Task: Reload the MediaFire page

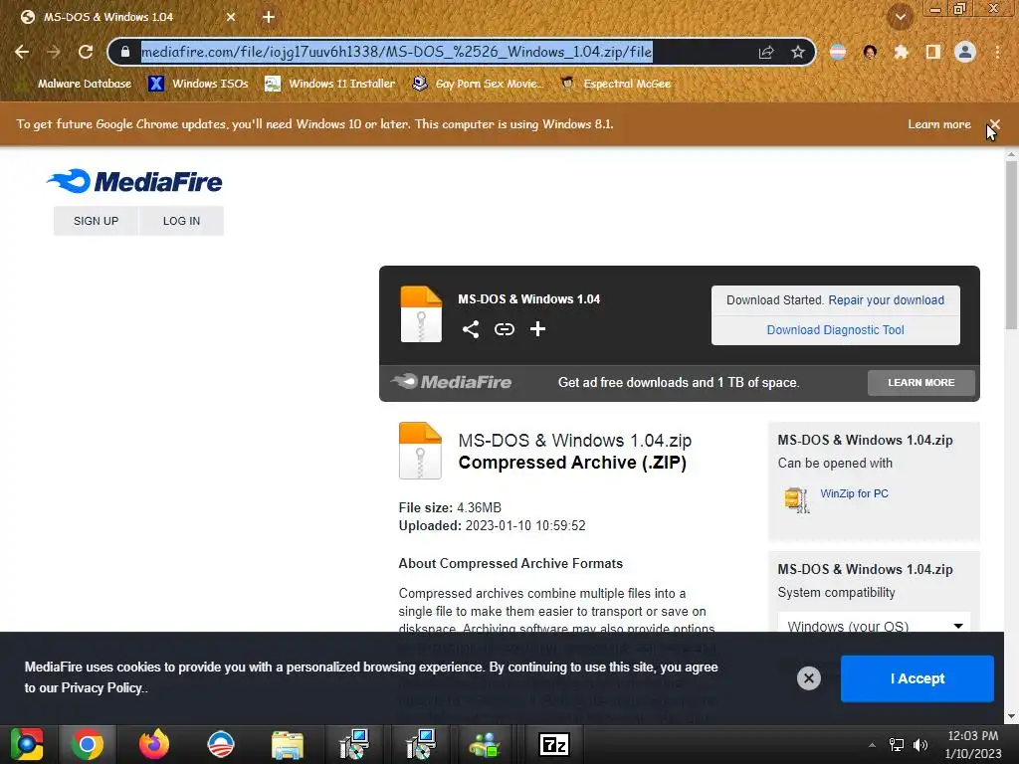Action: 86,52
